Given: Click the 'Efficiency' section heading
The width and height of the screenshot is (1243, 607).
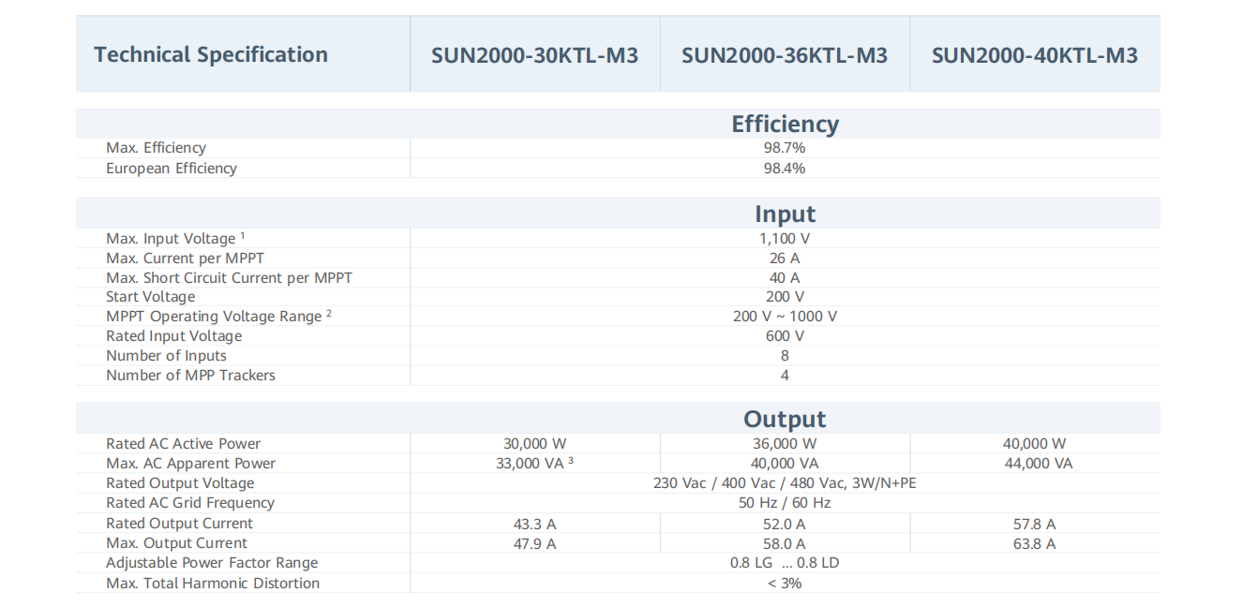Looking at the screenshot, I should coord(785,124).
